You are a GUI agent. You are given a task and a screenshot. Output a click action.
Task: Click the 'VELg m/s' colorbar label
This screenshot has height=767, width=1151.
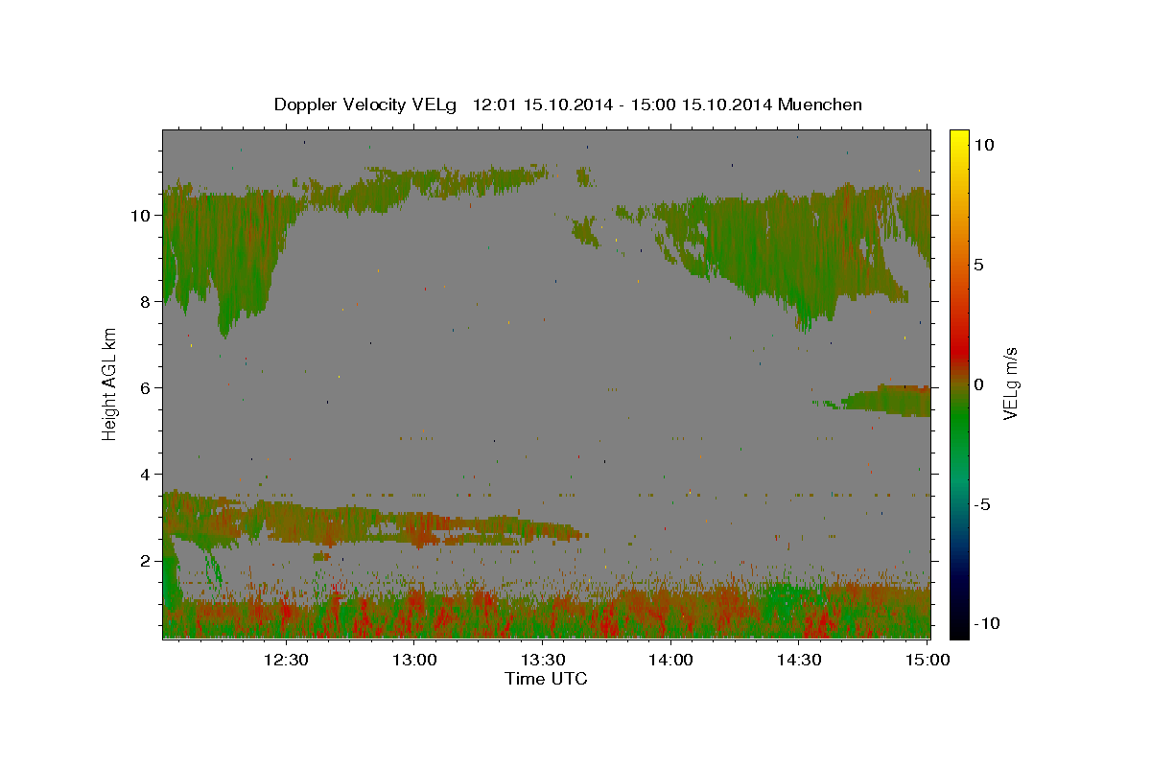1010,383
